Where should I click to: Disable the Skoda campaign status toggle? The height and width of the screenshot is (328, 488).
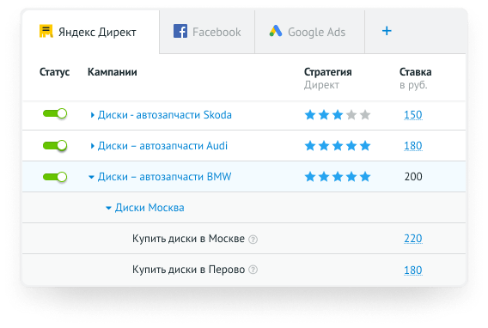pos(55,113)
